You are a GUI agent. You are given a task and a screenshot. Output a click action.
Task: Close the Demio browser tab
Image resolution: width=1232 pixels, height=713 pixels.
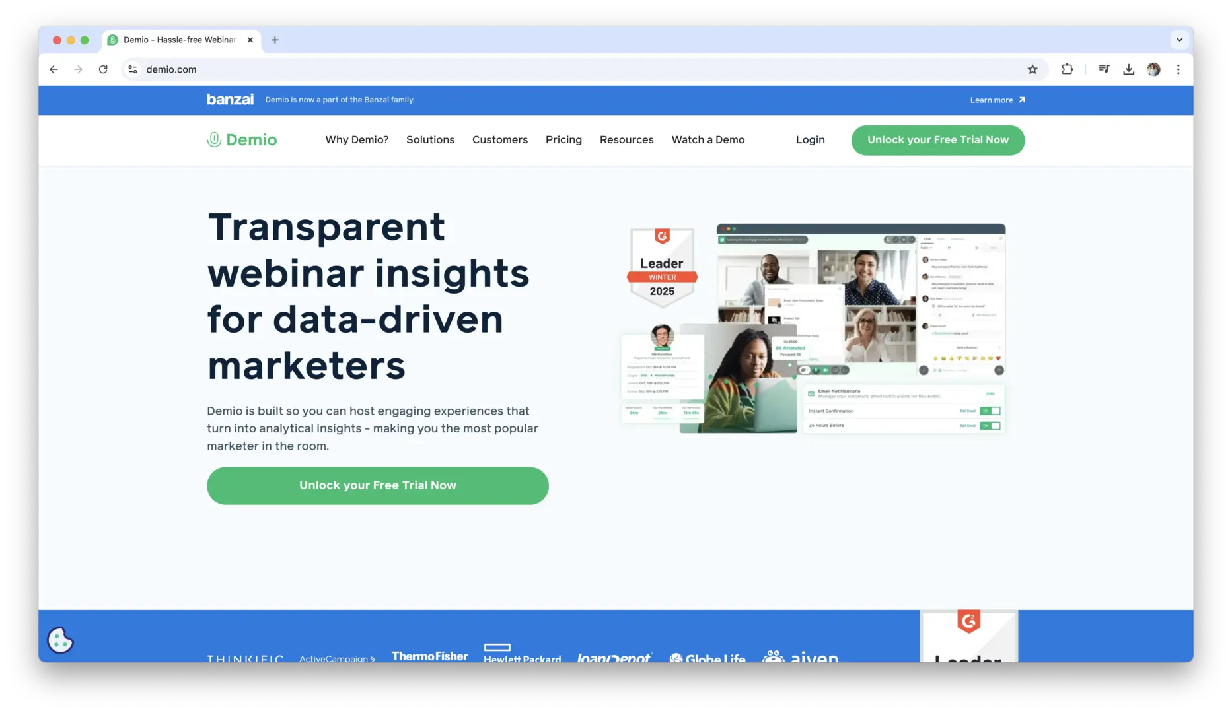[250, 40]
